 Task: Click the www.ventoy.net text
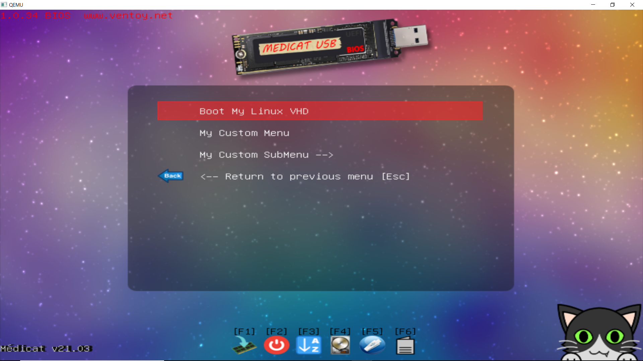pos(128,16)
